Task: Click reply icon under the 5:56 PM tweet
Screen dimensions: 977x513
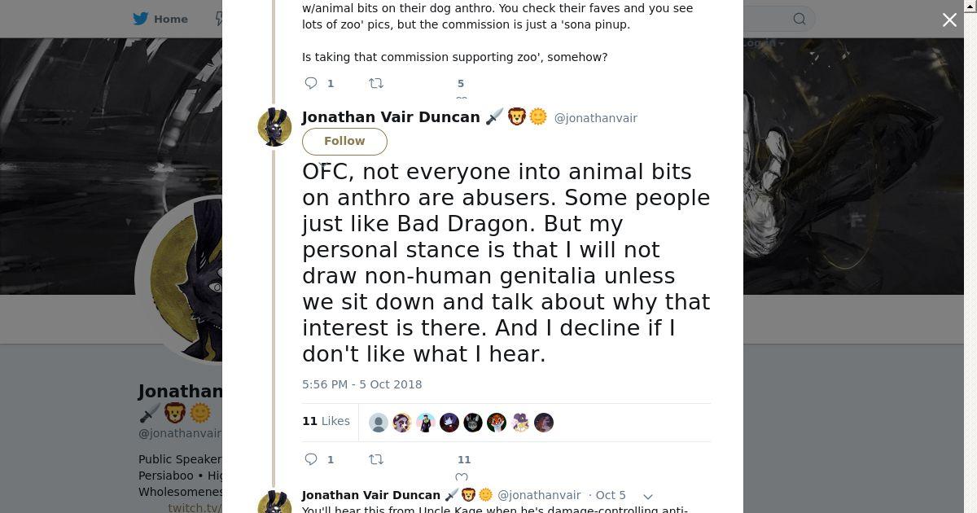Action: (x=311, y=459)
